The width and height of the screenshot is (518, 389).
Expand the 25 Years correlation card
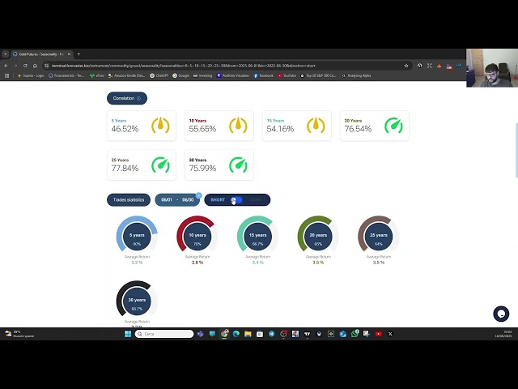[x=140, y=165]
